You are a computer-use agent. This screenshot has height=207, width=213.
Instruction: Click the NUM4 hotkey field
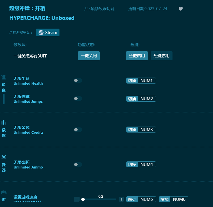(146, 165)
